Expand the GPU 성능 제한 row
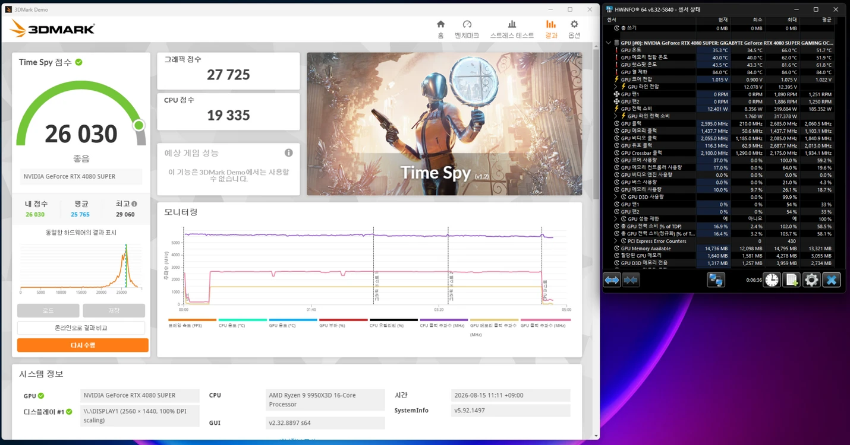Viewport: 850px width, 445px height. point(616,219)
